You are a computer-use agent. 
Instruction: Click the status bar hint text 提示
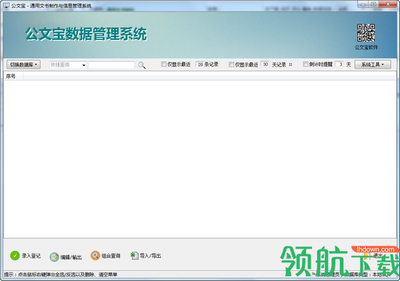pyautogui.click(x=61, y=274)
